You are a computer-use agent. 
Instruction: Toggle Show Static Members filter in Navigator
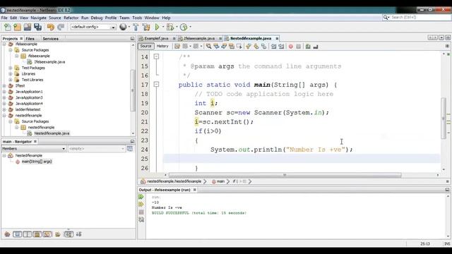(x=27, y=234)
